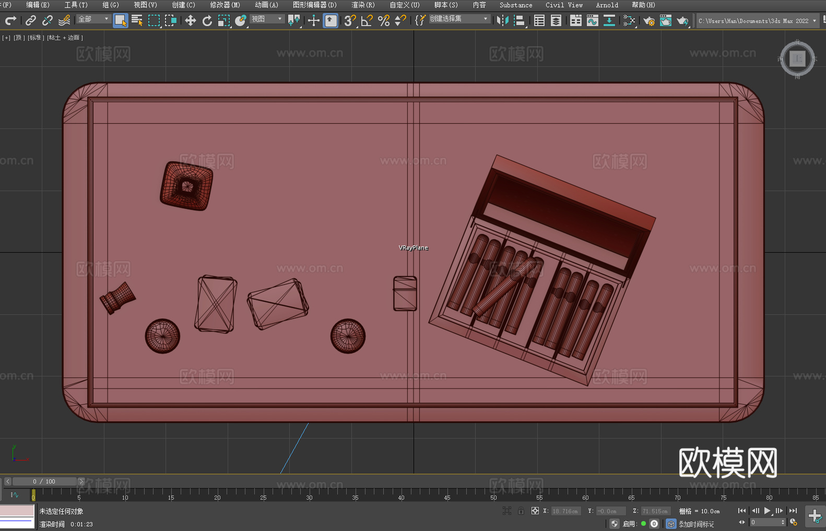The height and width of the screenshot is (531, 826).
Task: Open the Arnold menu
Action: pyautogui.click(x=607, y=5)
